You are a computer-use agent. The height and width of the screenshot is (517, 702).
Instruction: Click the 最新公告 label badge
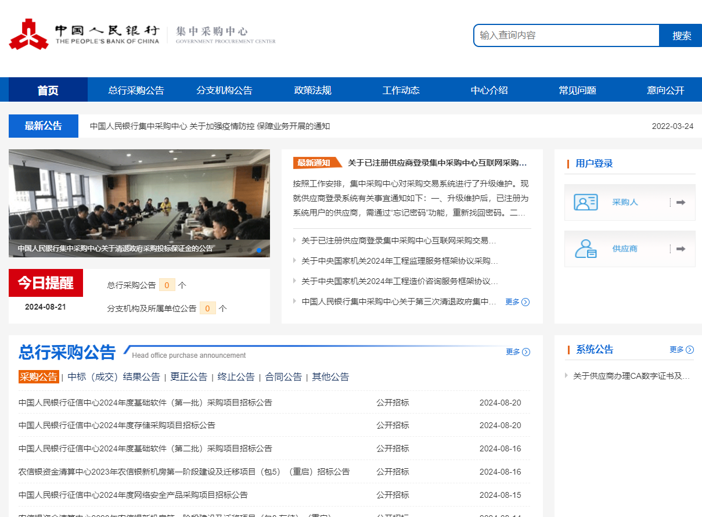click(43, 125)
